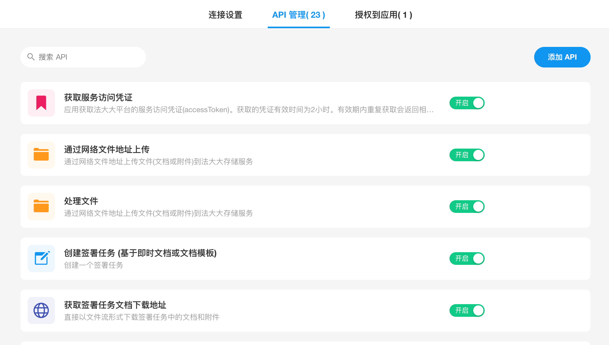Turn off the 通过网络文件地址上传 switch
The height and width of the screenshot is (345, 609).
pos(467,155)
